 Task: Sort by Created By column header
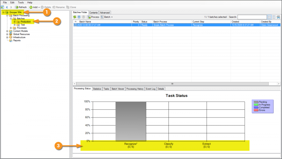tap(270, 21)
